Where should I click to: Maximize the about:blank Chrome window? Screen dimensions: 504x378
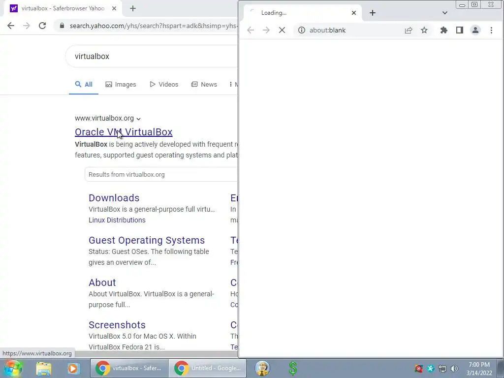coord(474,4)
